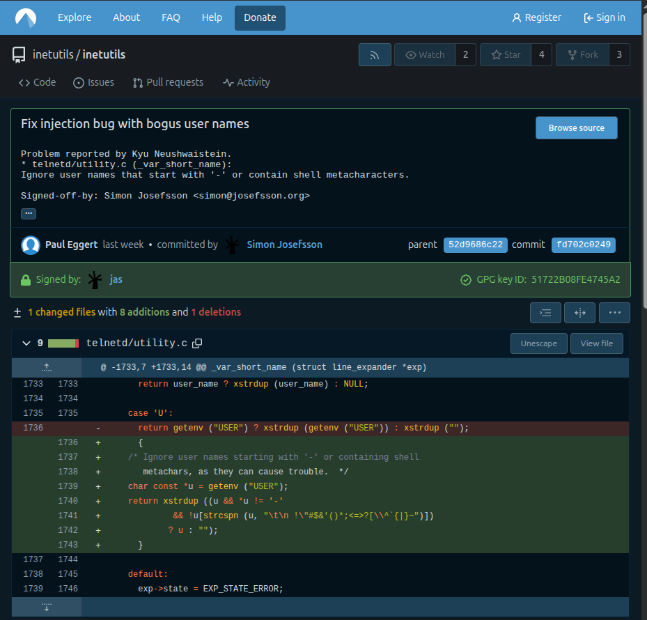Open parent commit 52d9686c22

(475, 245)
